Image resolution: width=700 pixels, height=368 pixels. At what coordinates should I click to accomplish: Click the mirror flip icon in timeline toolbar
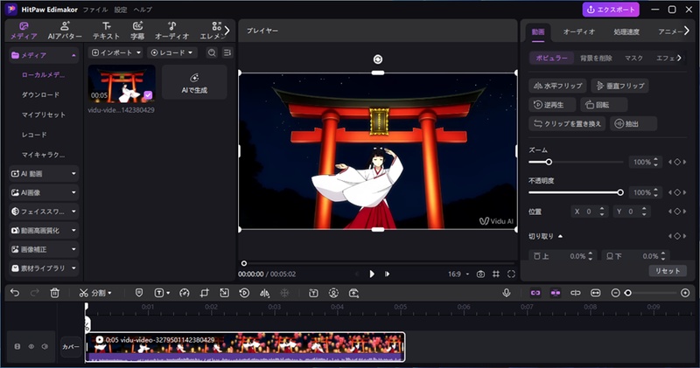[265, 293]
